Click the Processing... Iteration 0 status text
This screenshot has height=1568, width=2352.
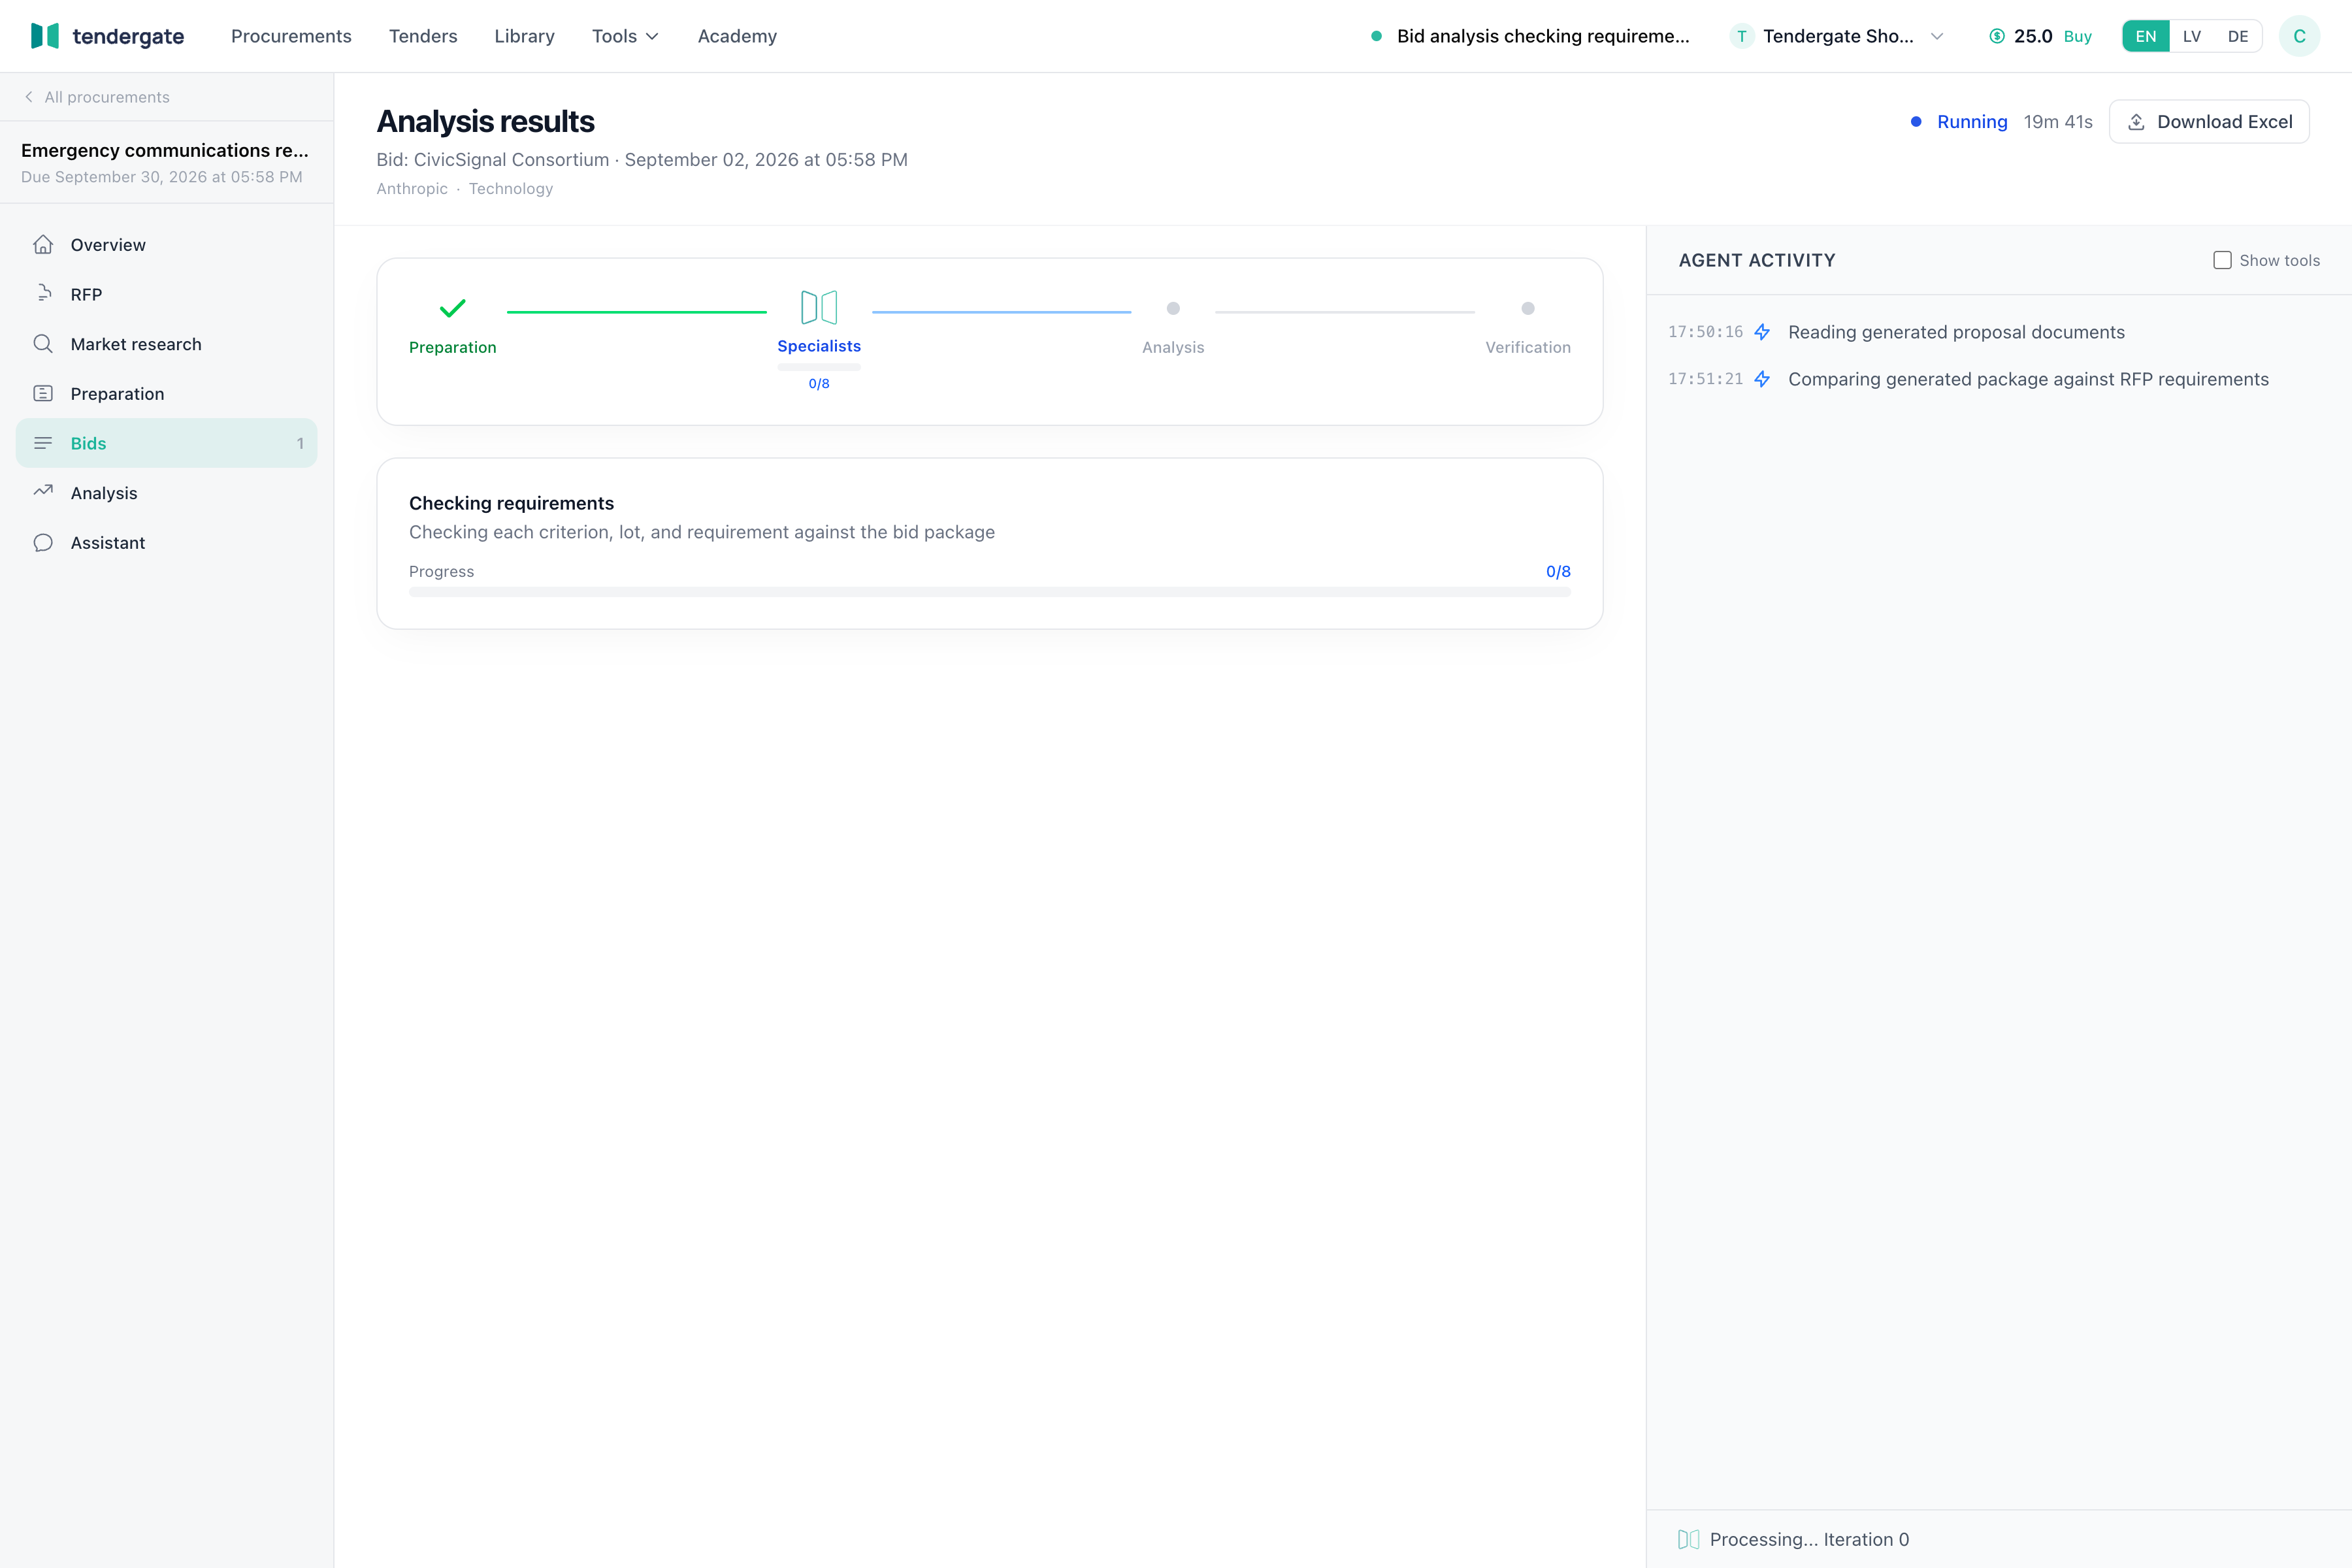1809,1539
